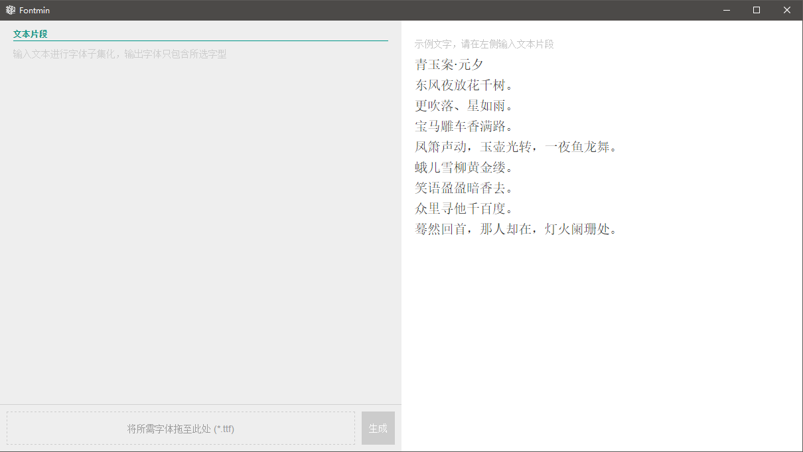The width and height of the screenshot is (803, 452).
Task: Click the Fontmin window title text
Action: coord(35,10)
